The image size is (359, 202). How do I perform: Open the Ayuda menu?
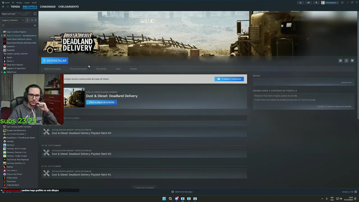click(34, 3)
